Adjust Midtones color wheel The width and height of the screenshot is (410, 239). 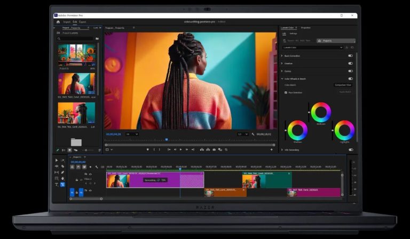[321, 113]
